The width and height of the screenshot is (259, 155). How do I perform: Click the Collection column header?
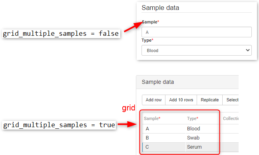[231, 118]
